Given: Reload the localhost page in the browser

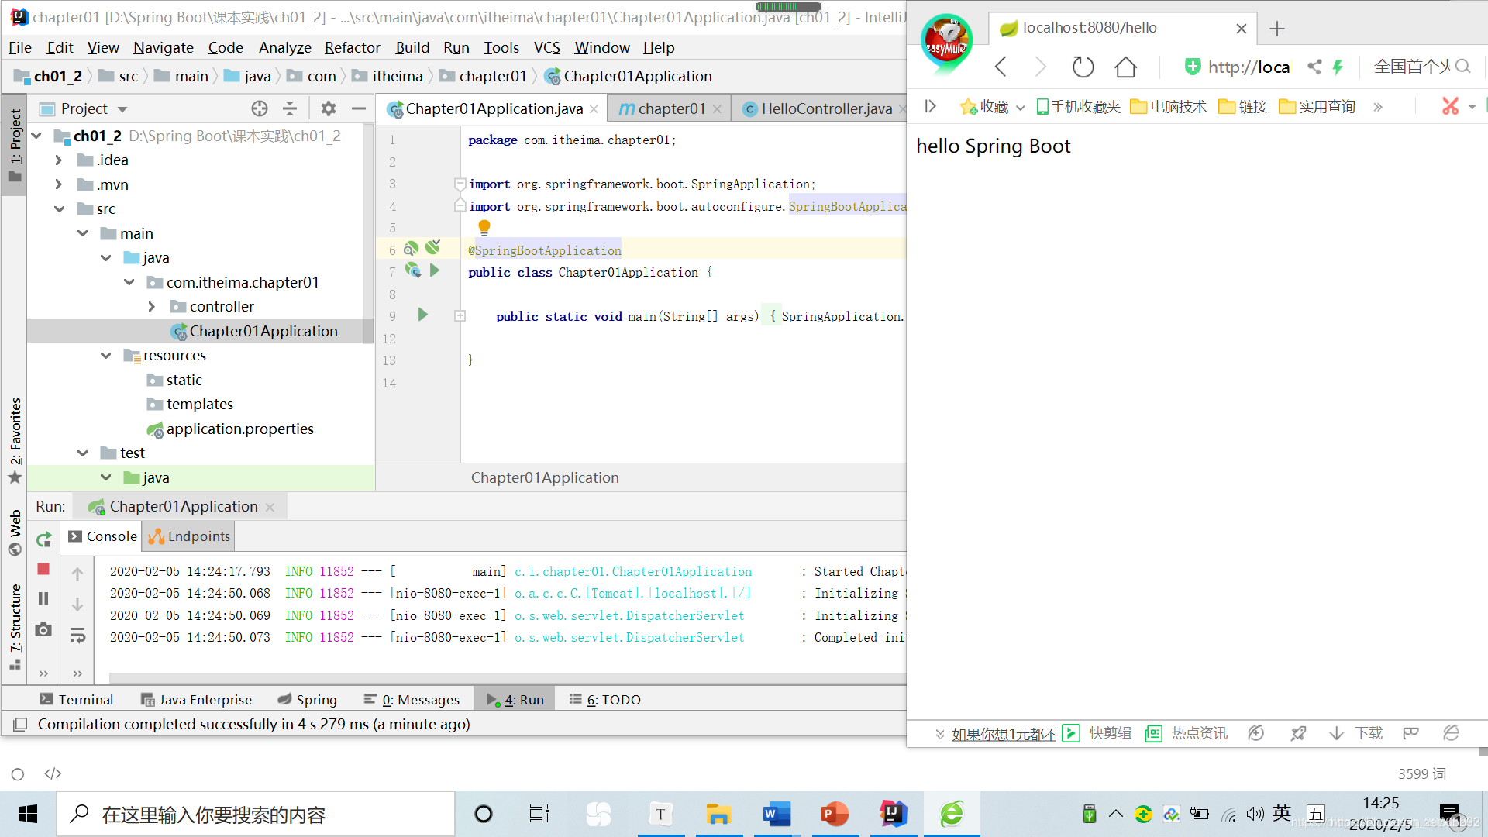Looking at the screenshot, I should pyautogui.click(x=1083, y=67).
